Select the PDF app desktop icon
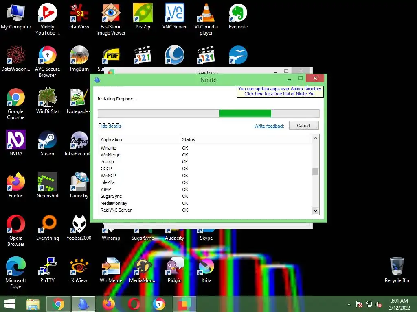Image resolution: width=417 pixels, height=312 pixels. coord(111,56)
